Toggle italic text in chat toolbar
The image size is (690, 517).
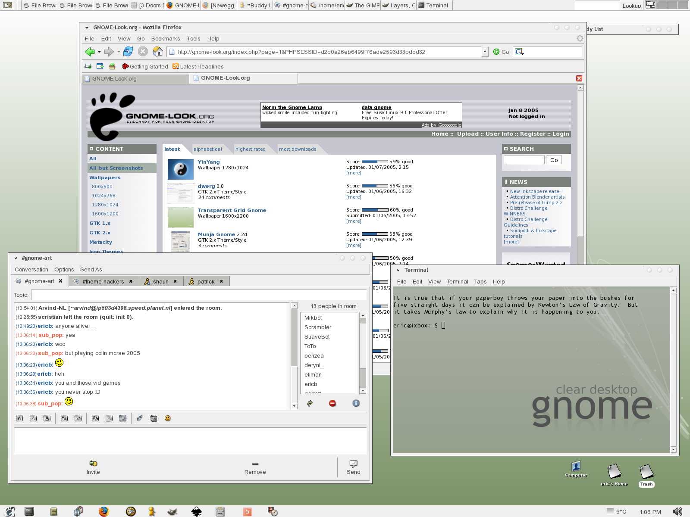pyautogui.click(x=33, y=418)
